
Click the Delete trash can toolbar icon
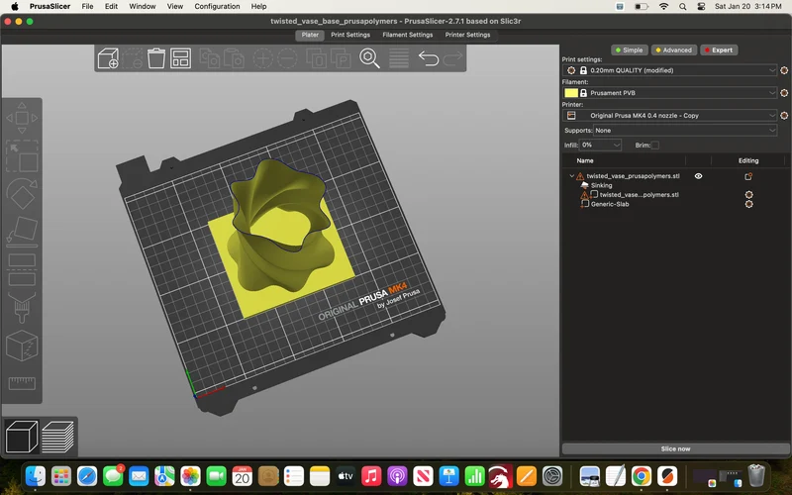(156, 58)
